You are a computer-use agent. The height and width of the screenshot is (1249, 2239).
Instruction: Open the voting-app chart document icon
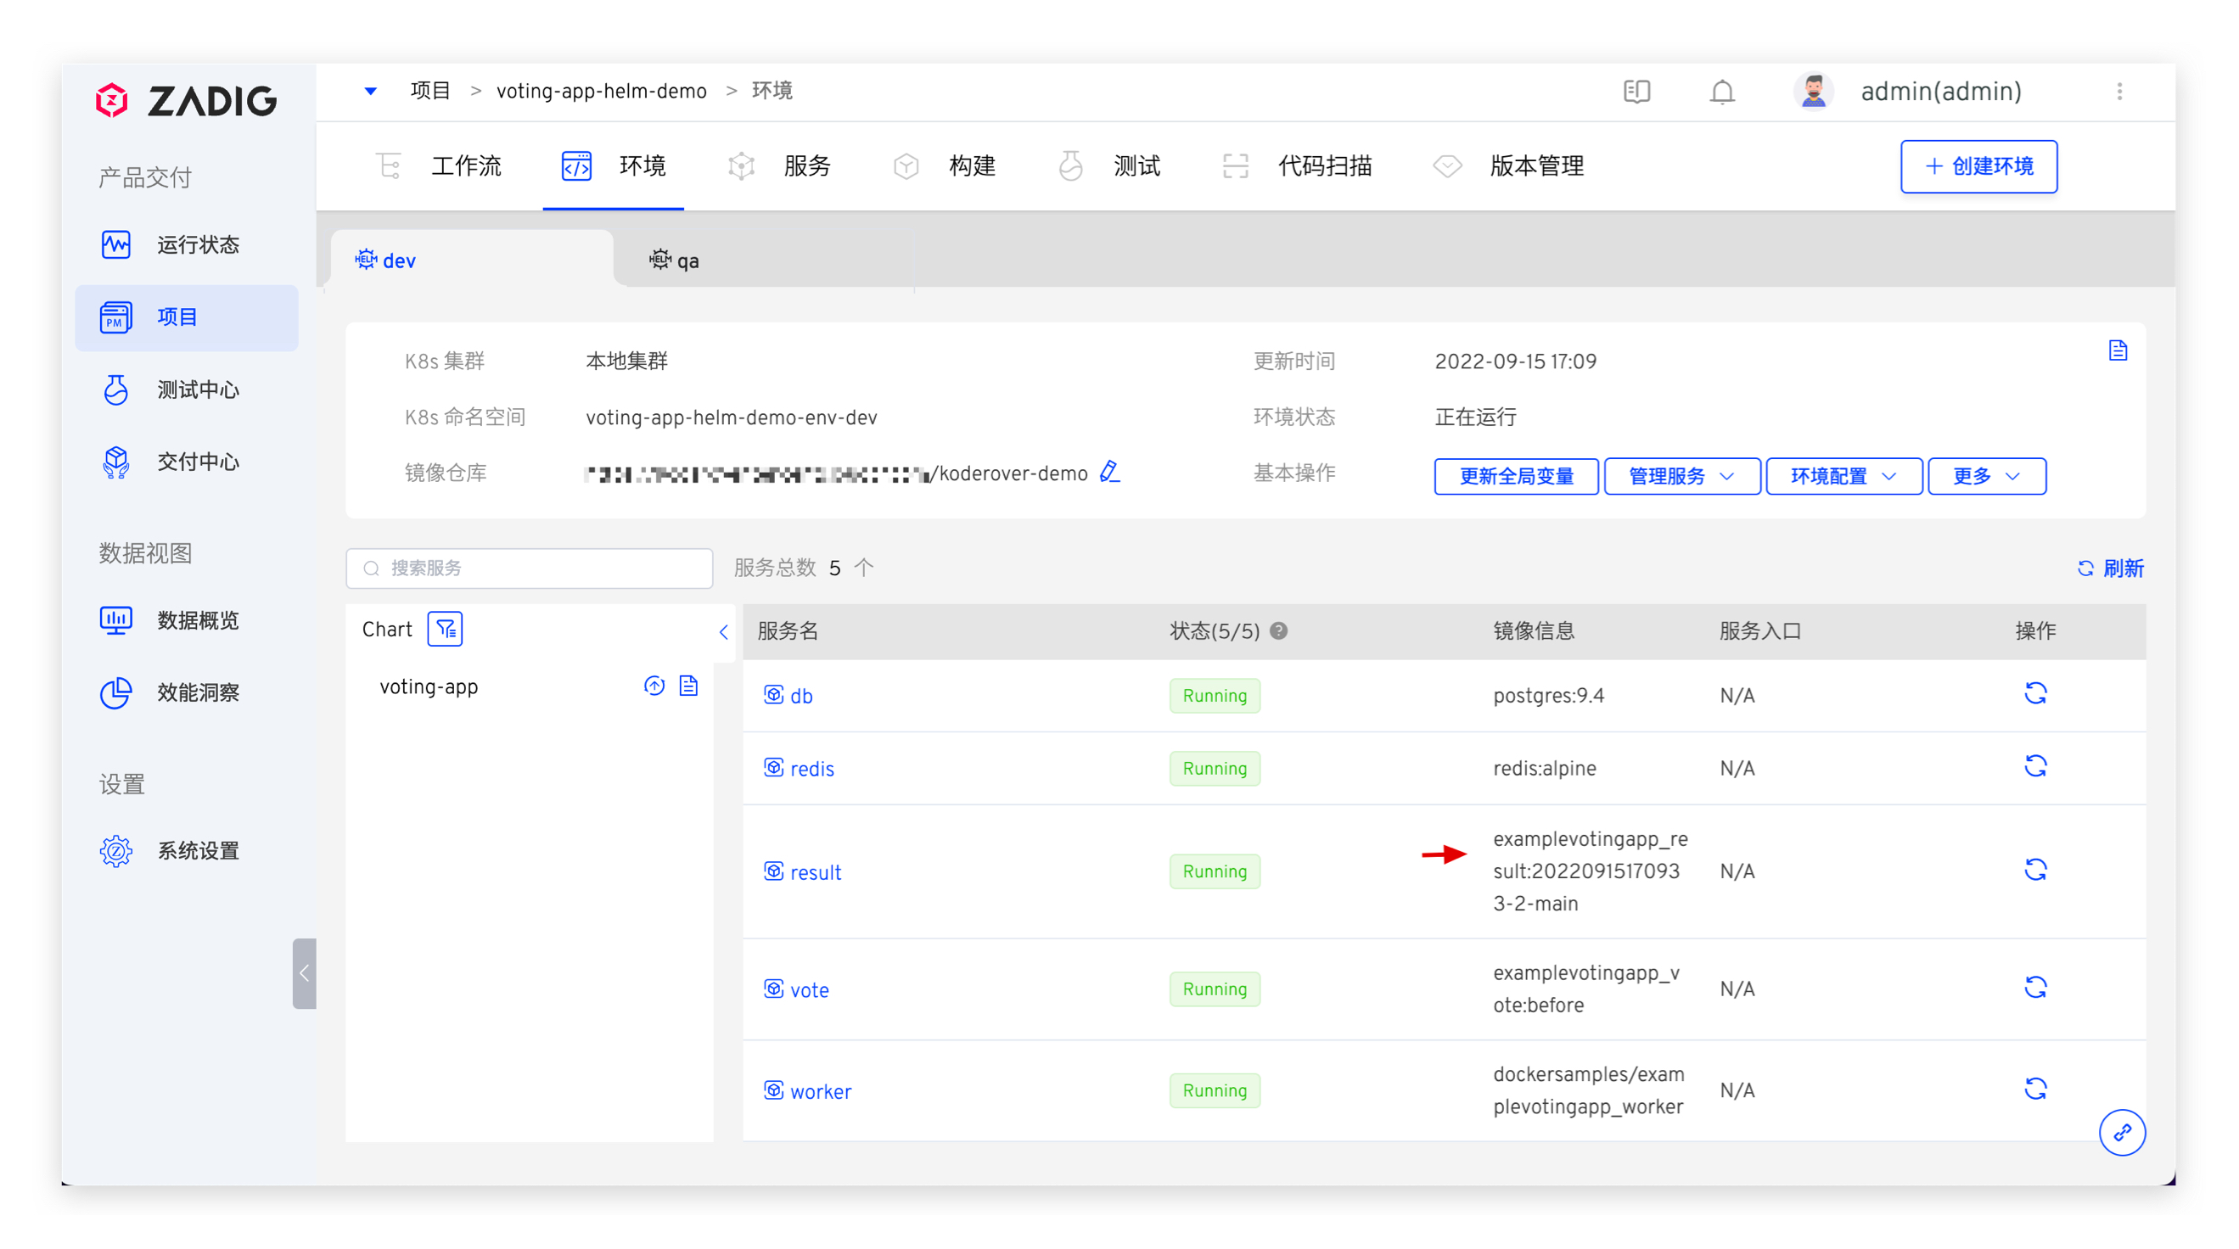688,686
